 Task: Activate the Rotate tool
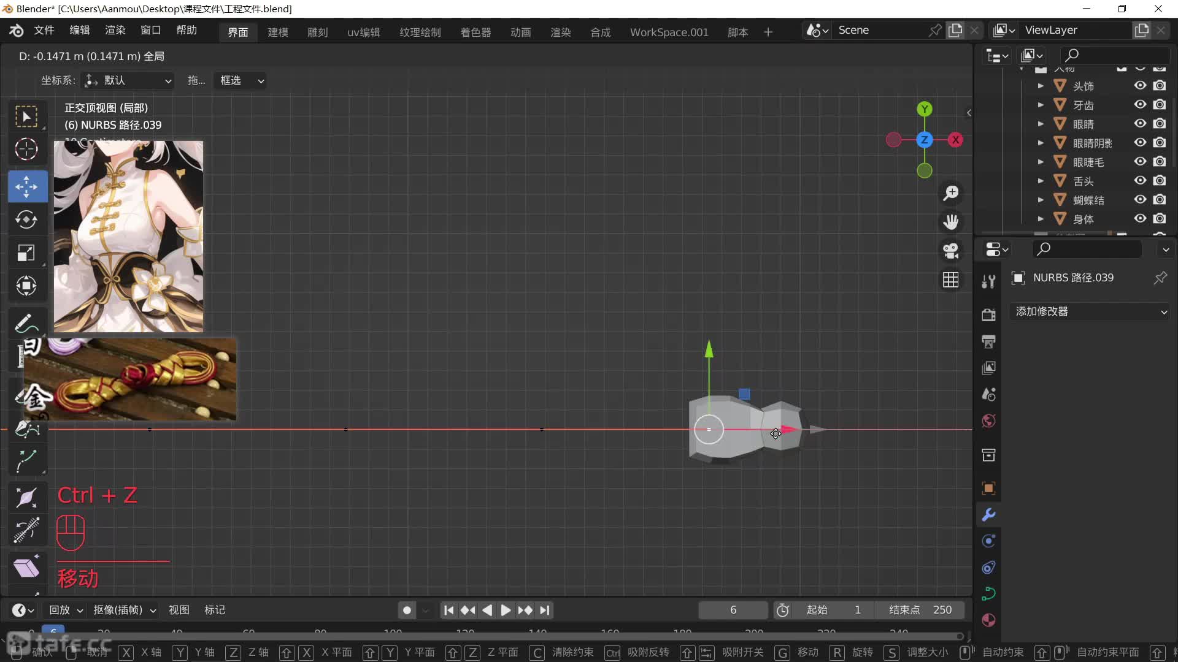point(26,219)
